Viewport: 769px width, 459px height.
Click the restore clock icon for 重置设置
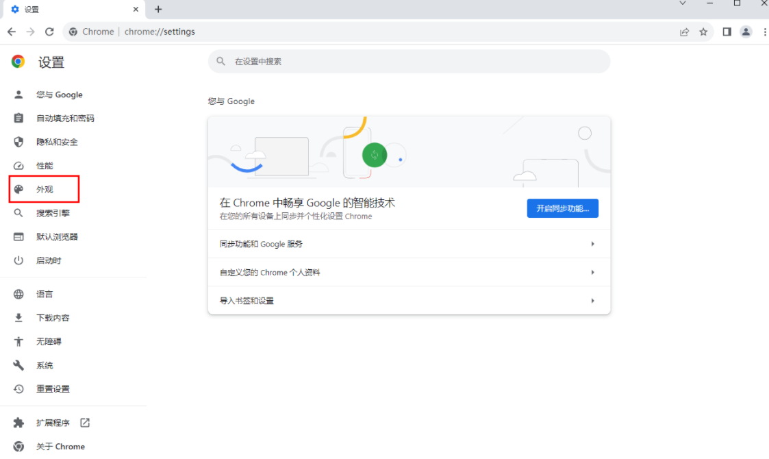pyautogui.click(x=18, y=389)
